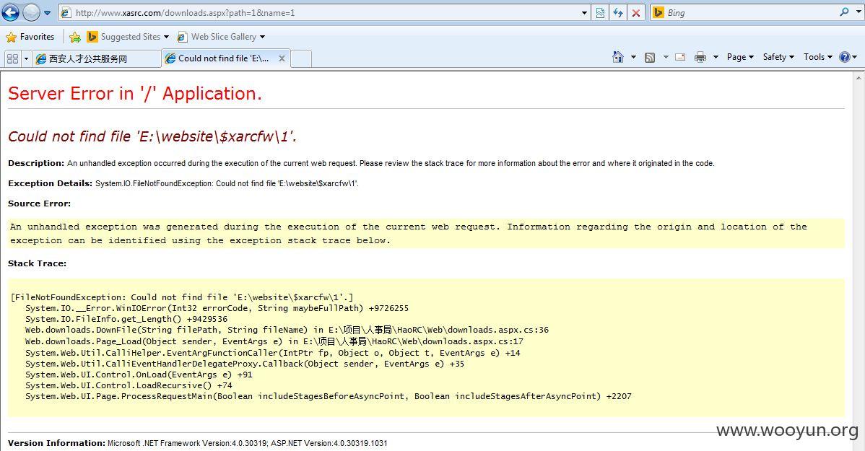Expand the Print dropdown arrow
The height and width of the screenshot is (451, 865).
pos(716,57)
